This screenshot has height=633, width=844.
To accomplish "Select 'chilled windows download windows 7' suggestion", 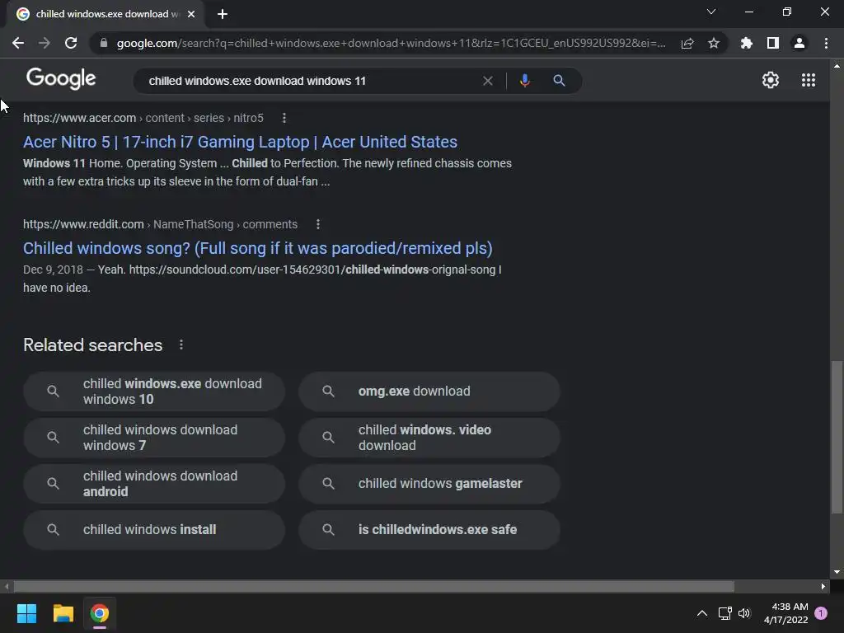I will pyautogui.click(x=154, y=438).
